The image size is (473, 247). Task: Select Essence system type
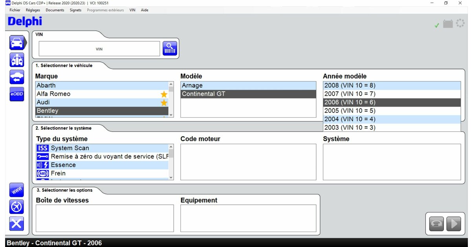[x=102, y=165]
